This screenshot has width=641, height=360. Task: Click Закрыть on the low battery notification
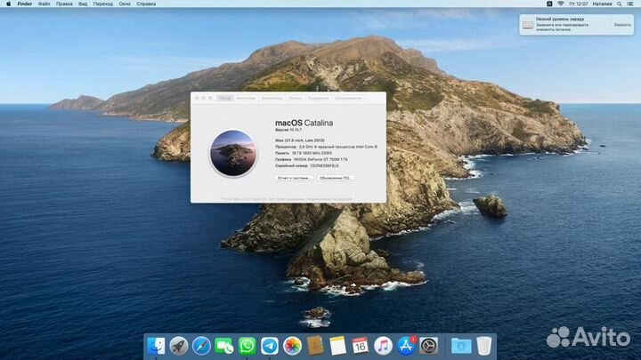click(x=622, y=25)
